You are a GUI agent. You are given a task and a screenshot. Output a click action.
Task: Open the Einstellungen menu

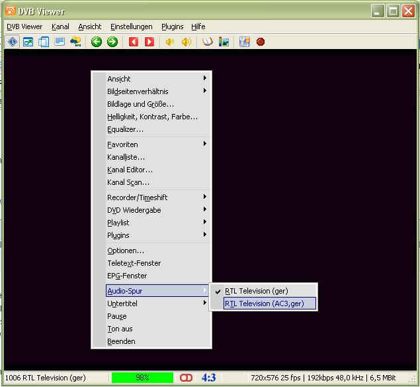(131, 27)
